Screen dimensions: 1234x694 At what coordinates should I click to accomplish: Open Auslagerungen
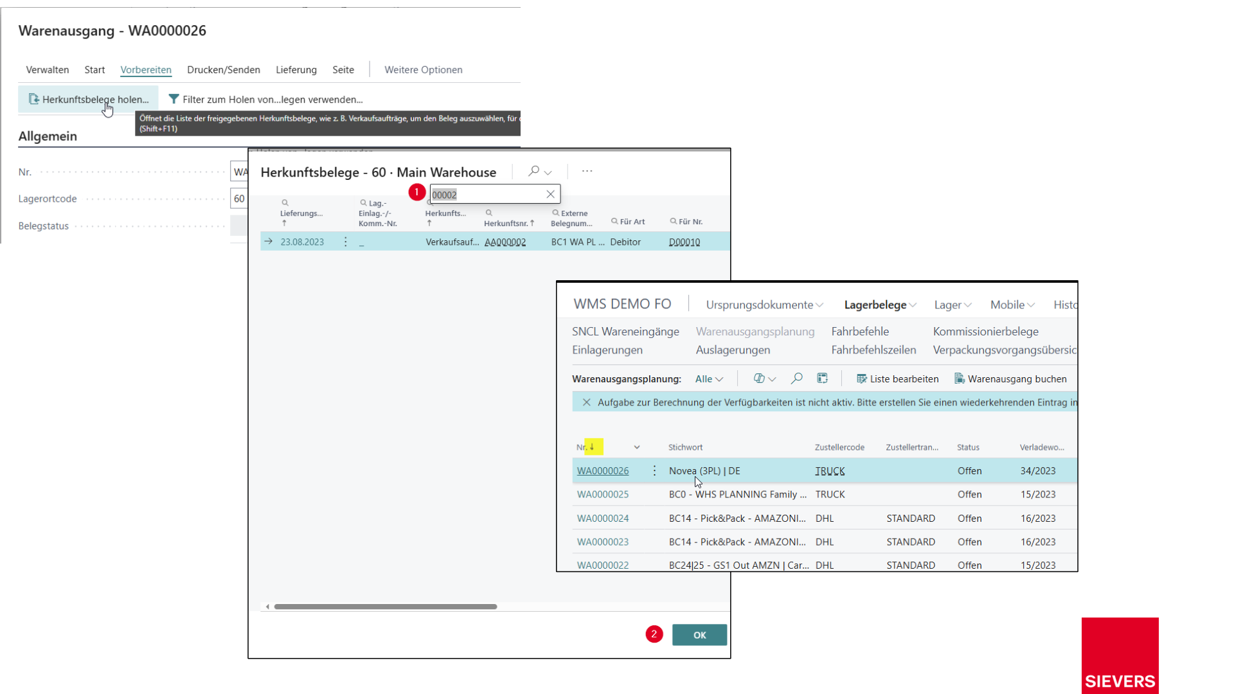(733, 350)
